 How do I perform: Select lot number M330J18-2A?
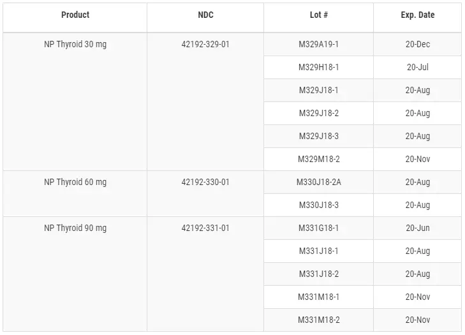[318, 182]
